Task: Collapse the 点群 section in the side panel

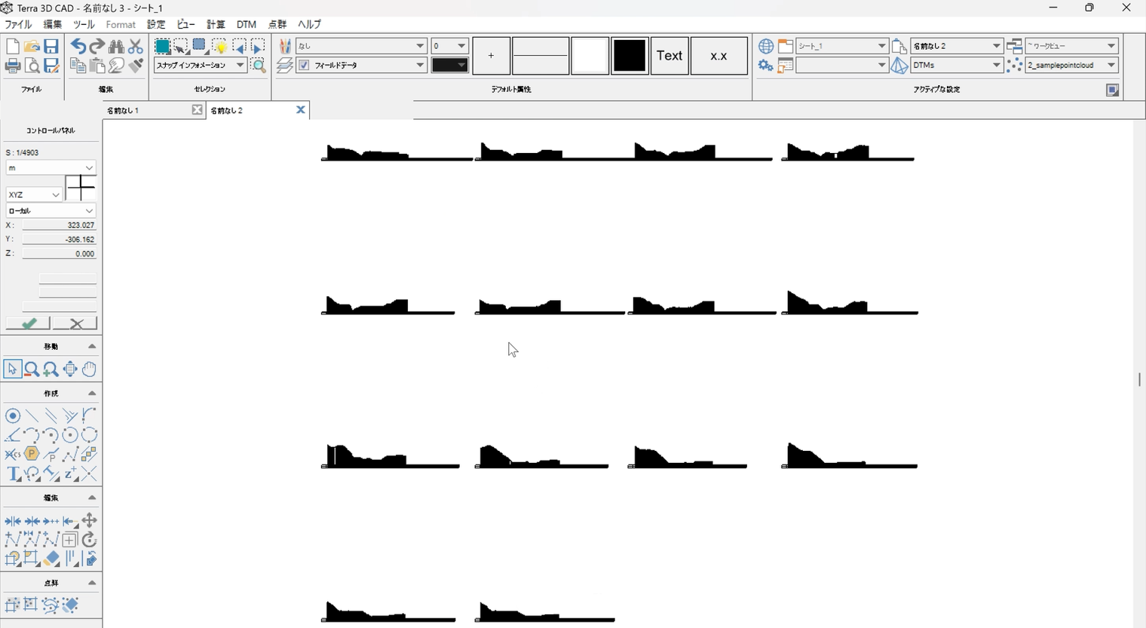Action: click(92, 583)
